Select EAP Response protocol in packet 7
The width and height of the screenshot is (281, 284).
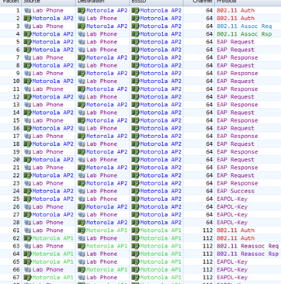238,57
